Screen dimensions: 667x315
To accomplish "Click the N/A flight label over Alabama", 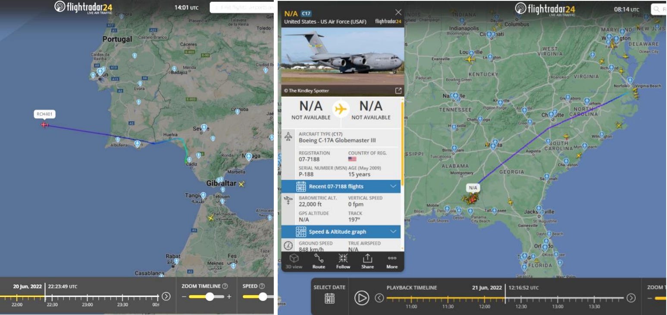I will click(473, 188).
